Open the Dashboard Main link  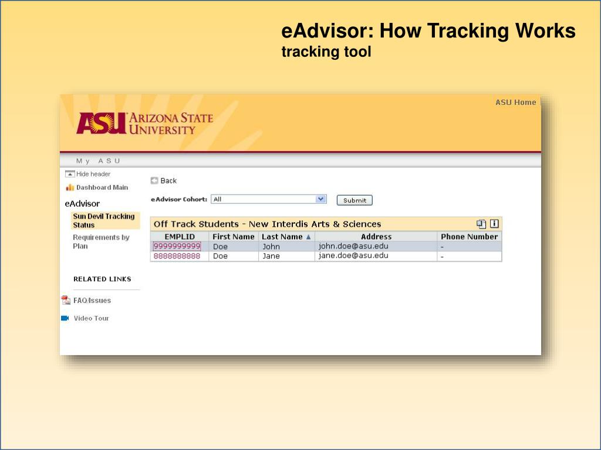pyautogui.click(x=102, y=187)
